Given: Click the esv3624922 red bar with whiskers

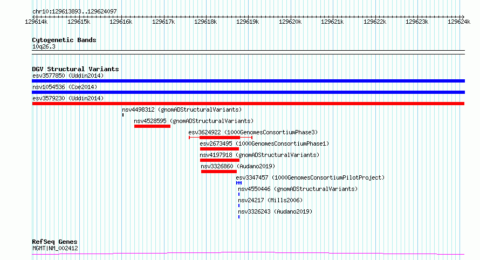Looking at the screenshot, I should point(221,138).
